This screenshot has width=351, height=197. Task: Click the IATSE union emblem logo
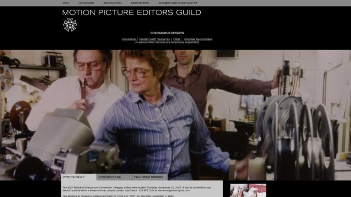coord(70,25)
